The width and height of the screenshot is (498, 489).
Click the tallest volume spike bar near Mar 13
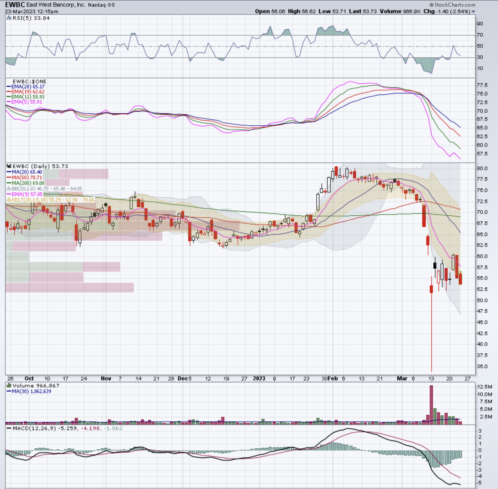431,404
